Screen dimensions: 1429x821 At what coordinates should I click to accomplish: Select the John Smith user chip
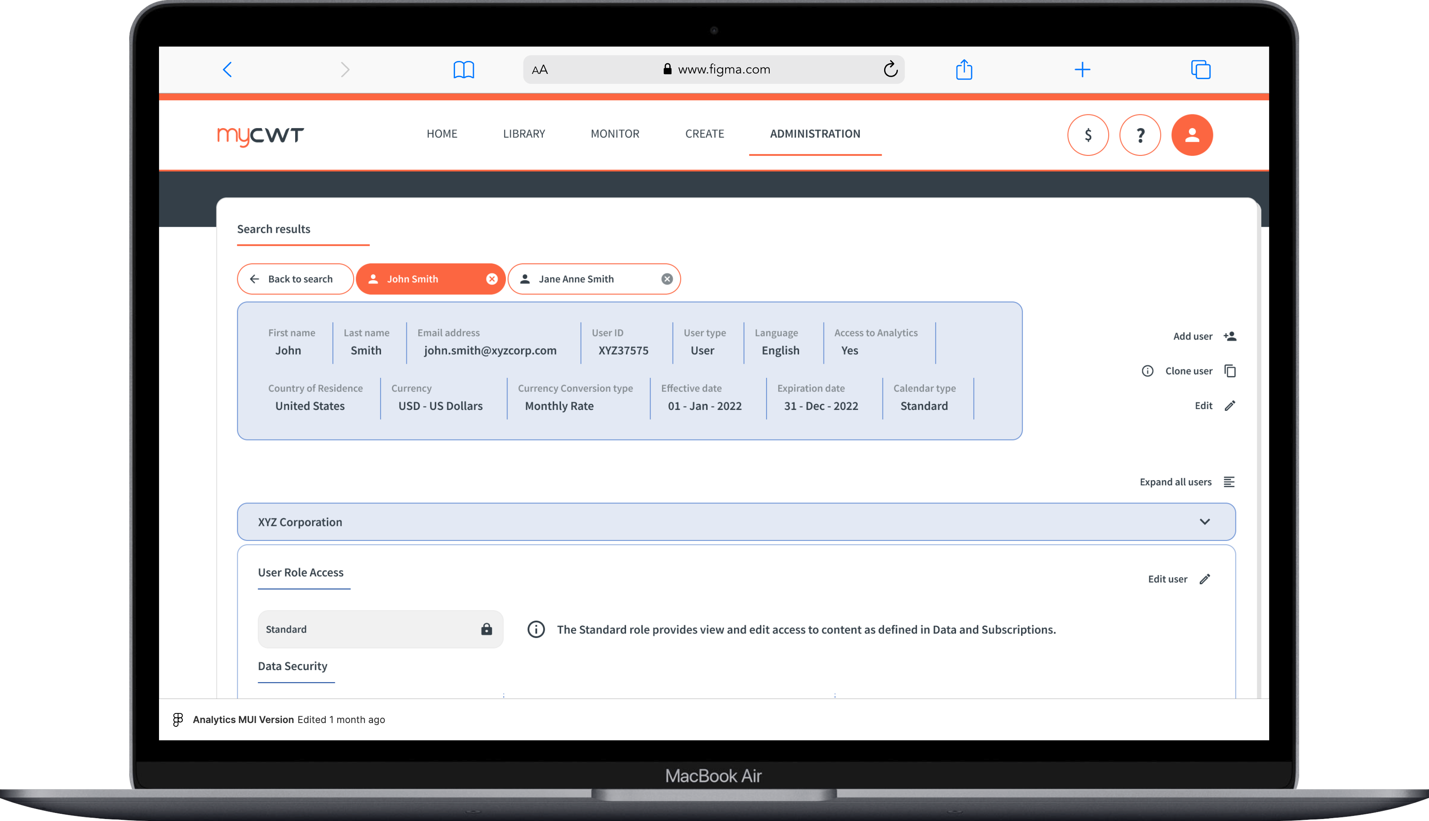click(430, 279)
